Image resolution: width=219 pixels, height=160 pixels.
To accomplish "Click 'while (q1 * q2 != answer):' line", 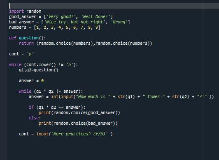I will [51, 91].
